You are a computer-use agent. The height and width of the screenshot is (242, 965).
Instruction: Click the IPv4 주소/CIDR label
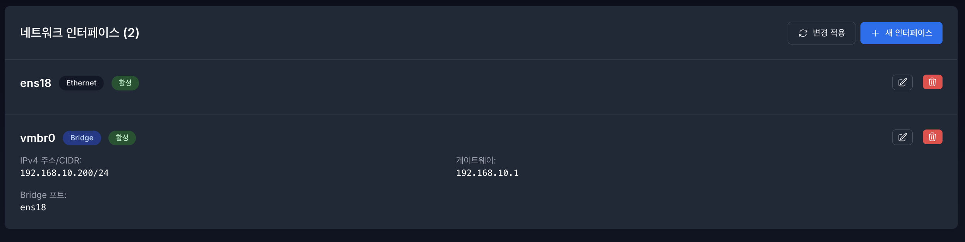pyautogui.click(x=51, y=160)
